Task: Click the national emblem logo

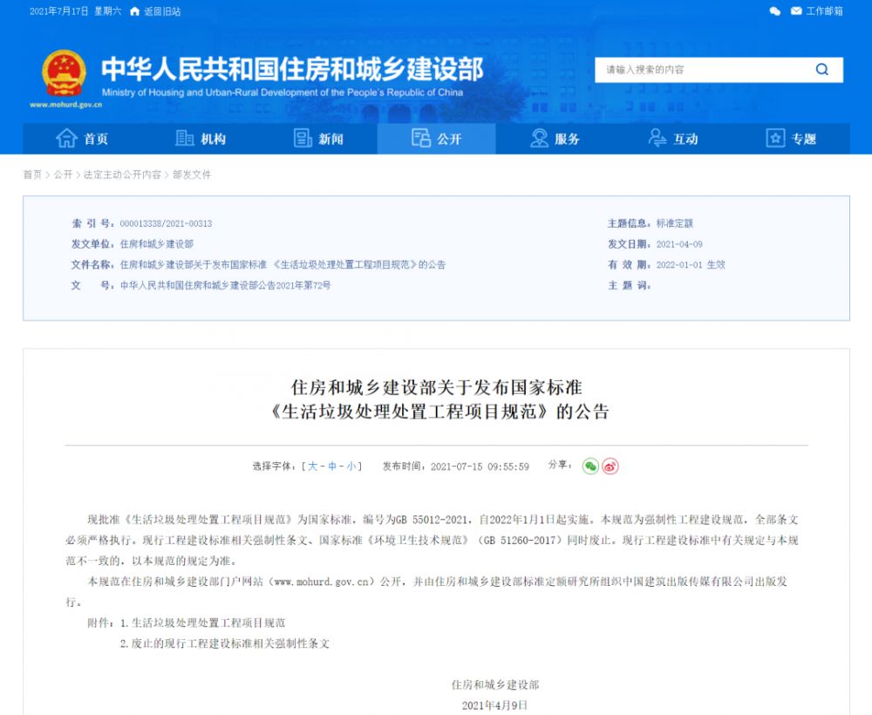Action: (x=65, y=74)
